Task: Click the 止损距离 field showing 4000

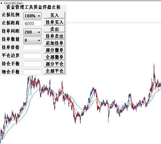Action: [32, 23]
